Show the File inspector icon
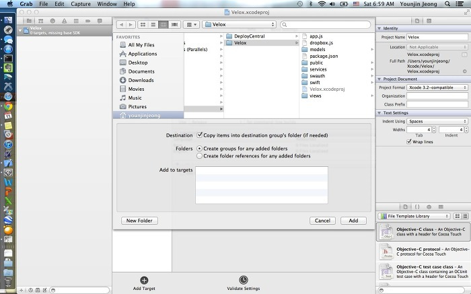Screen dimensions: 471x294 (x=417, y=21)
